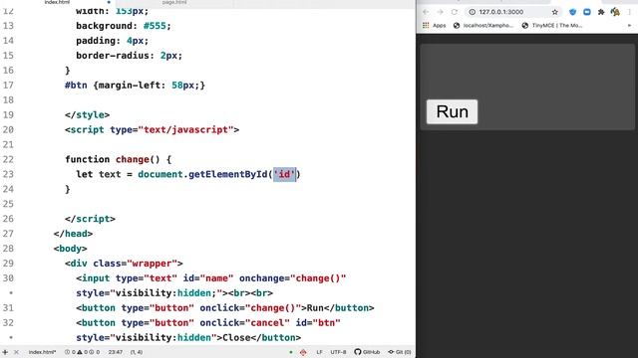Open the blue screen-shaped extension icon
This screenshot has height=358, width=638.
587,12
